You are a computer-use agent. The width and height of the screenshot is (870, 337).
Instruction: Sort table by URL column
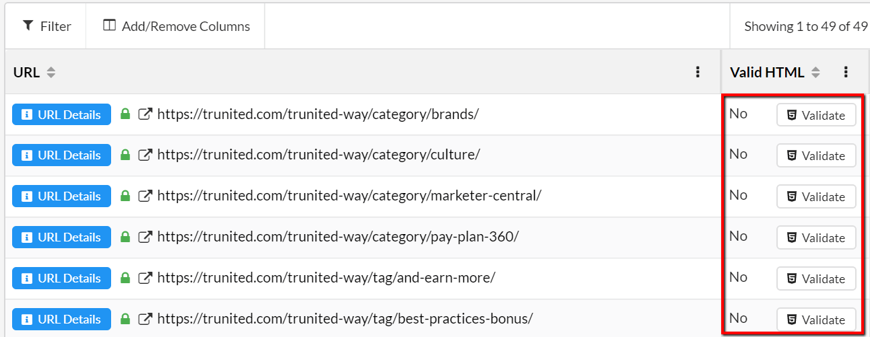tap(51, 73)
